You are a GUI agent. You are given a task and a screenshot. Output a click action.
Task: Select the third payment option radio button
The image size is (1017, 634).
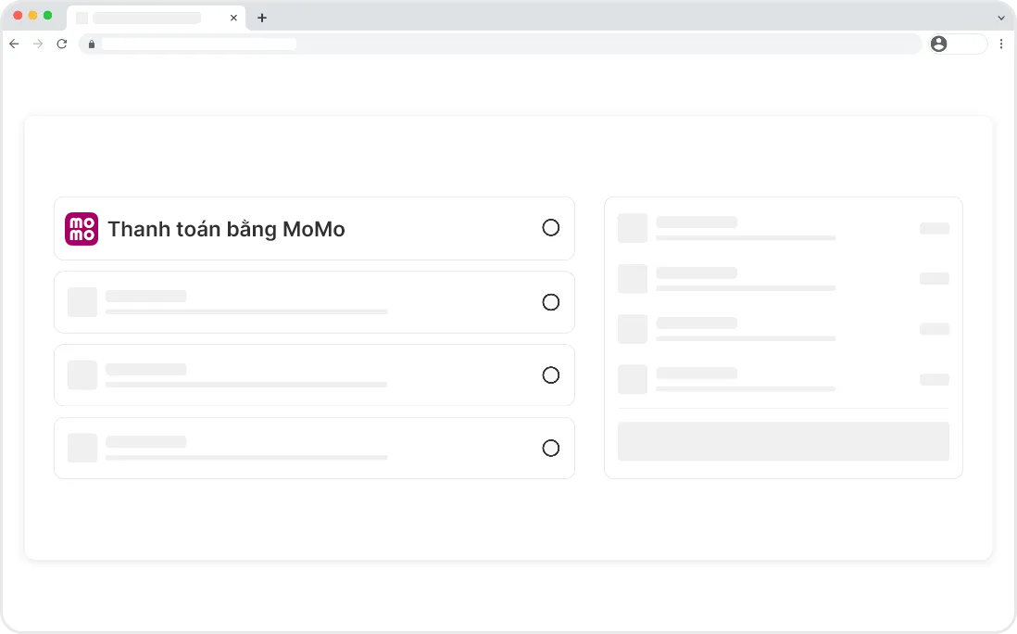[x=551, y=375]
